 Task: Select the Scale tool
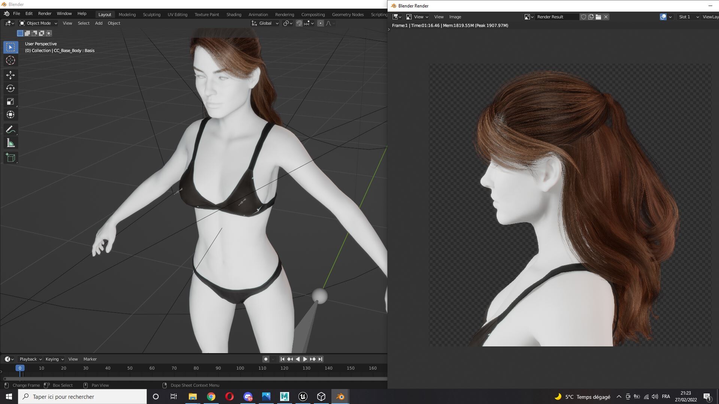click(10, 101)
